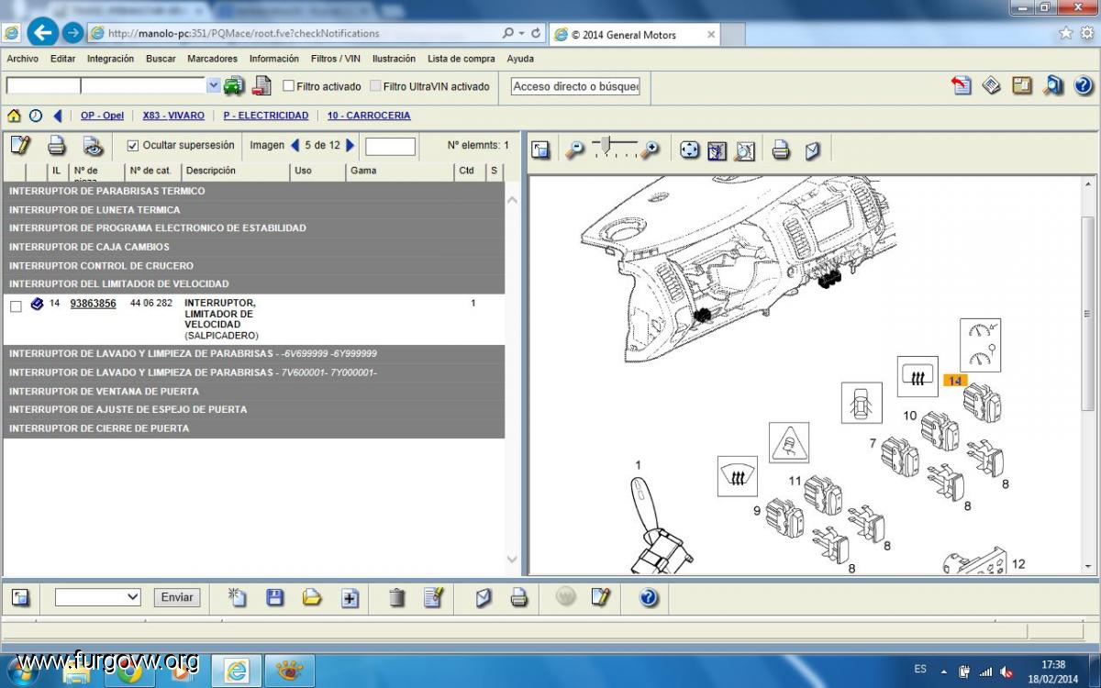This screenshot has height=688, width=1101.
Task: Expand INTERRUPTOR DE LUNETA TERMICA group
Action: point(254,210)
